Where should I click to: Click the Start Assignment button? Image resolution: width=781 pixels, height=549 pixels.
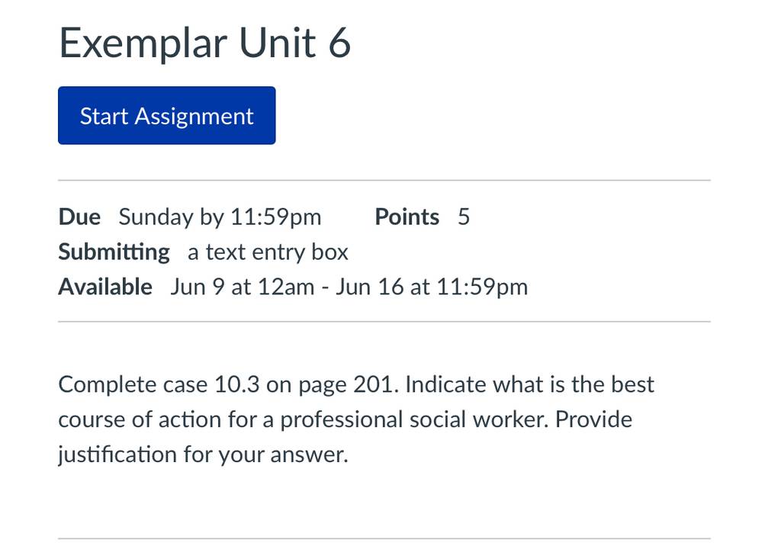point(166,116)
